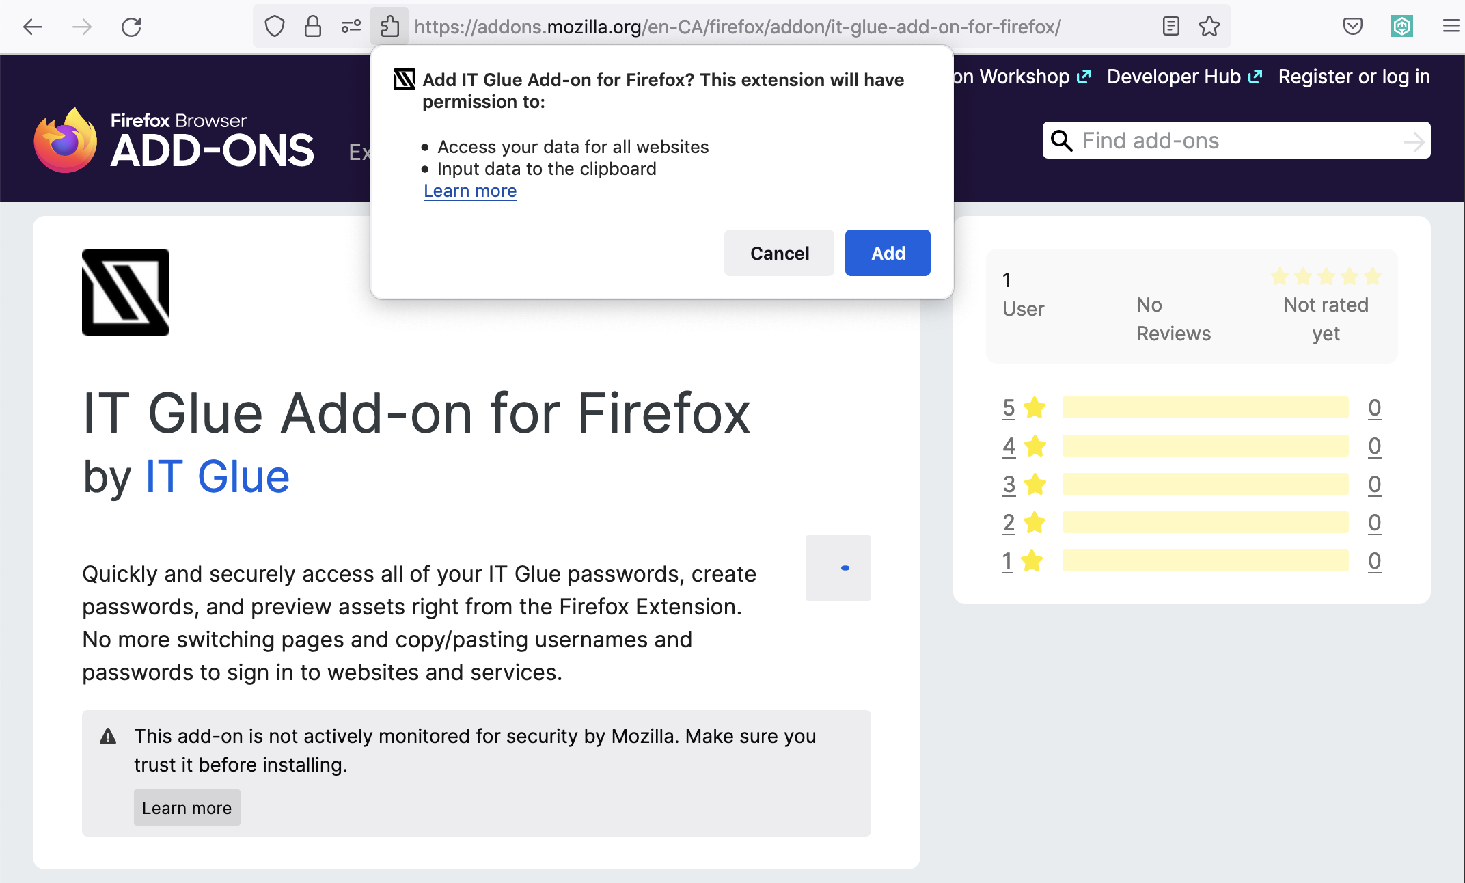Open the tracking protection shield icon
The image size is (1465, 883).
(275, 27)
